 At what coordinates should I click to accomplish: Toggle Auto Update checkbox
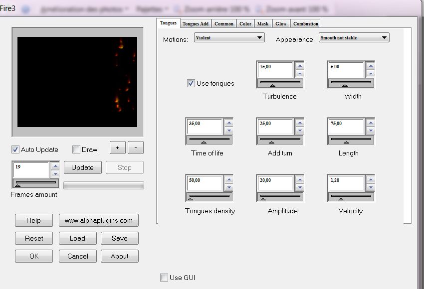[15, 149]
